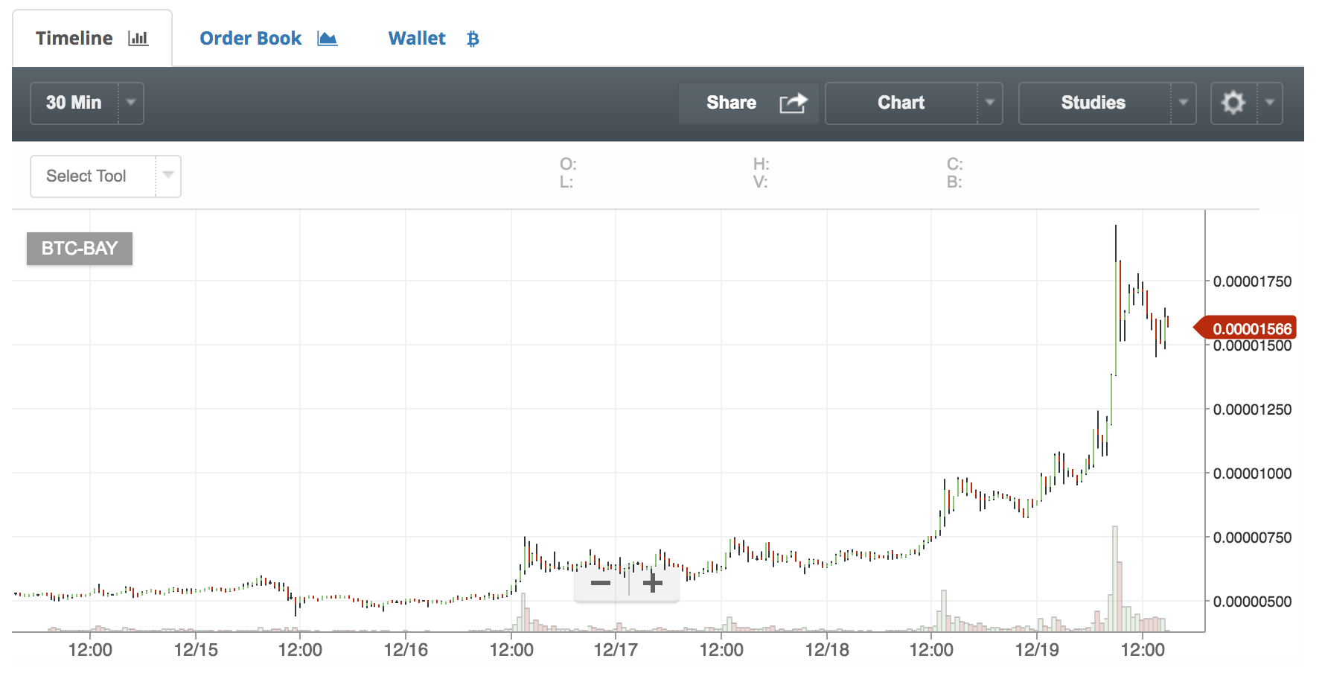Expand the Chart dropdown arrow

click(990, 103)
